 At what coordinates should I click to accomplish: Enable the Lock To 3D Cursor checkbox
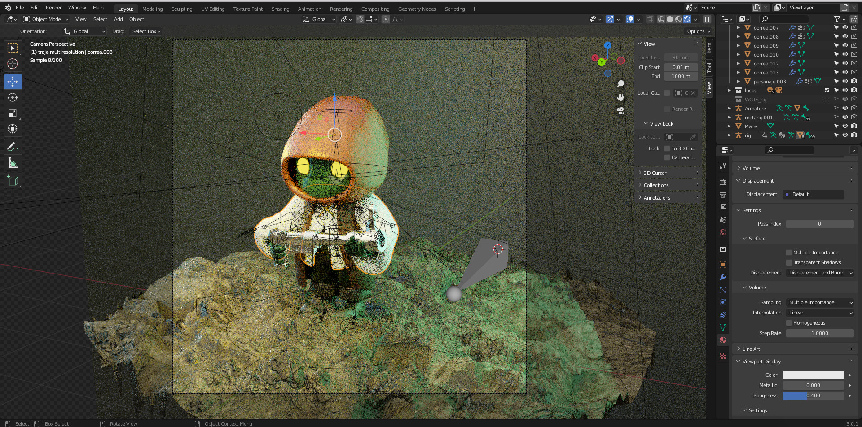pos(667,148)
